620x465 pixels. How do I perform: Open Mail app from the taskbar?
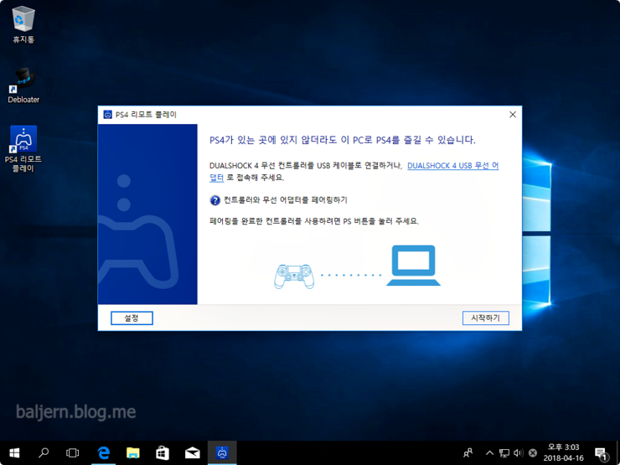pyautogui.click(x=192, y=453)
